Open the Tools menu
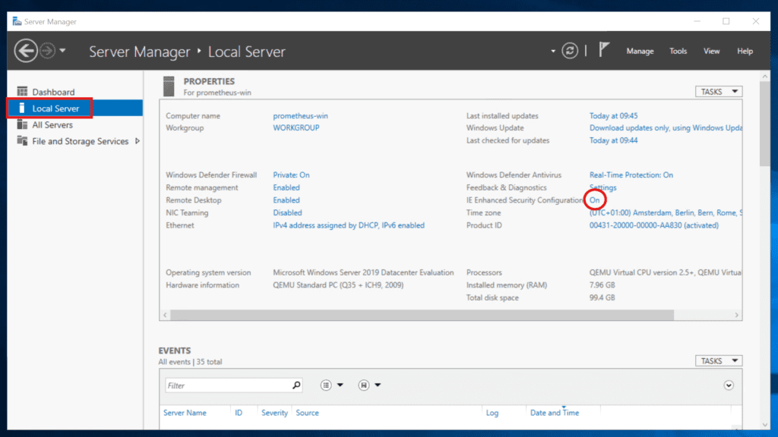 [x=678, y=52]
